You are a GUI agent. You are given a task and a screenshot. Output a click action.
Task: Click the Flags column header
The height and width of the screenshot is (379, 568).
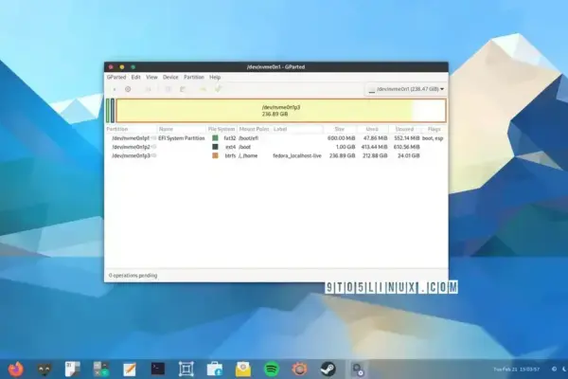click(434, 129)
